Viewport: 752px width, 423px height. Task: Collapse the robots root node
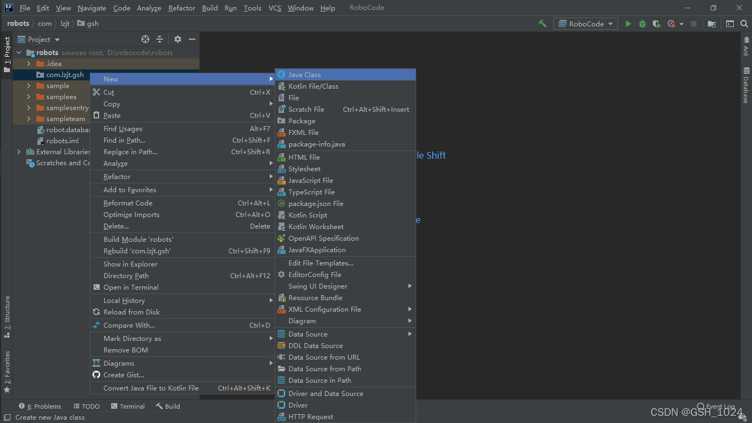coord(19,53)
